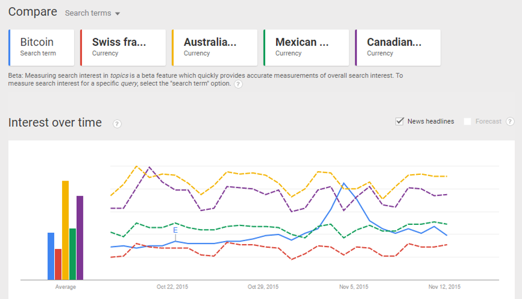The height and width of the screenshot is (299, 522).
Task: Open the Search terms dropdown
Action: click(x=92, y=13)
